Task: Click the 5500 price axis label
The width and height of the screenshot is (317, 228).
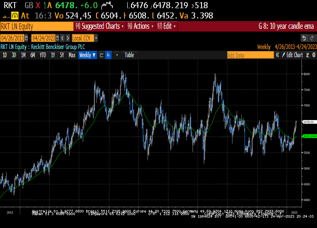Action: coord(307,153)
